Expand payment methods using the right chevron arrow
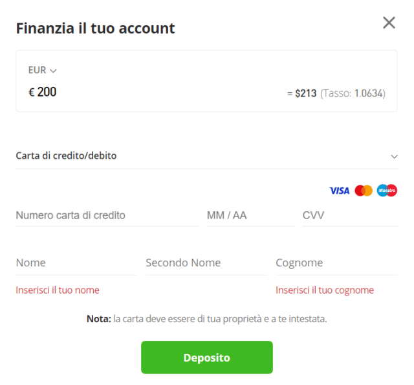The width and height of the screenshot is (414, 385). coord(394,156)
